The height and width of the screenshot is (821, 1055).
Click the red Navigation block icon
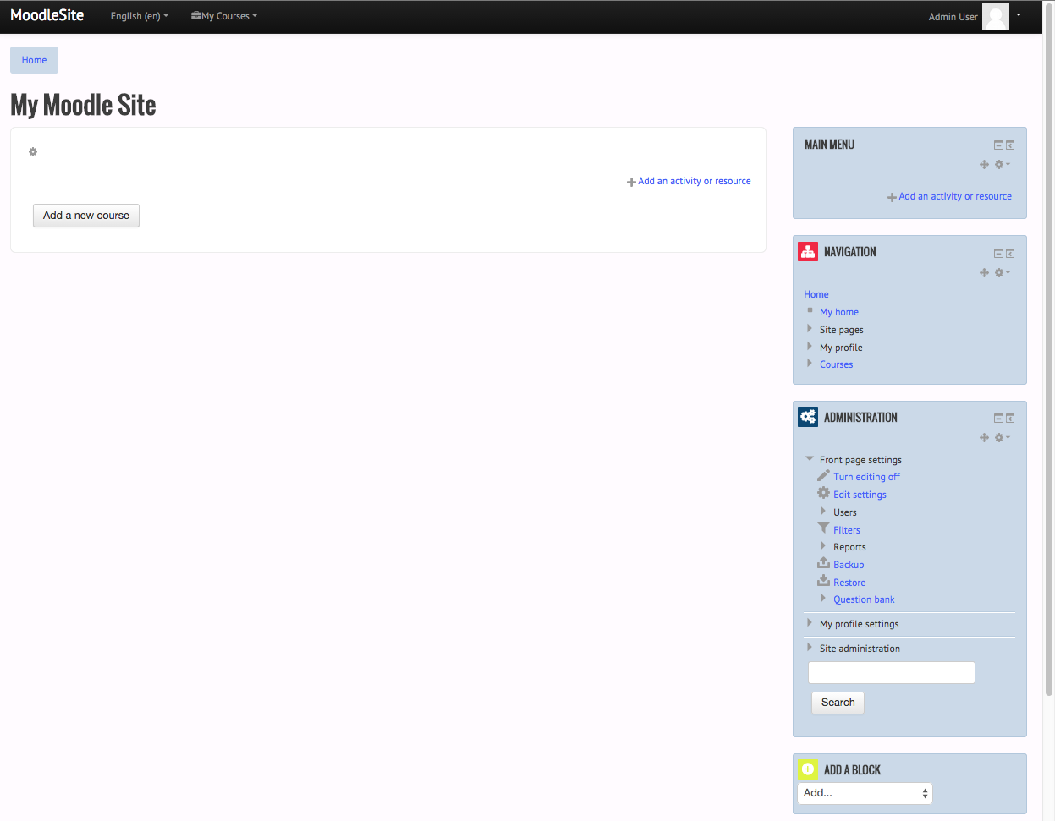pyautogui.click(x=808, y=251)
